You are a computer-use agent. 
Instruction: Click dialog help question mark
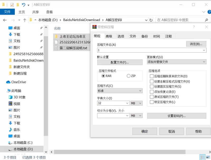coord(194,27)
